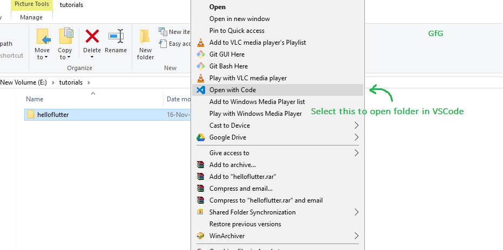Click WinRAR icon beside Compress to rar and email
Image resolution: width=503 pixels, height=250 pixels.
coord(200,200)
